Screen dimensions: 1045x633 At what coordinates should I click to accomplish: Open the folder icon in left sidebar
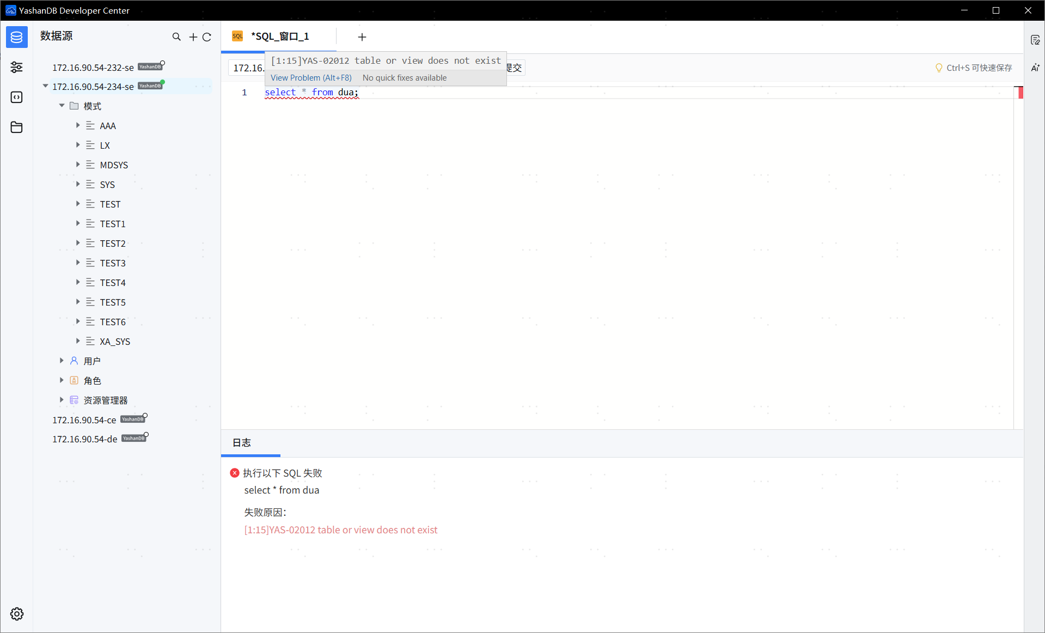pos(17,127)
